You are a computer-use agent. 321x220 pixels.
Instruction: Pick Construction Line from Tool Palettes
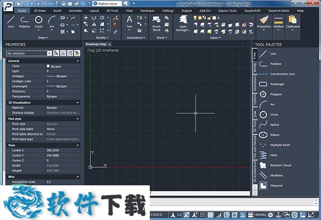pyautogui.click(x=277, y=74)
